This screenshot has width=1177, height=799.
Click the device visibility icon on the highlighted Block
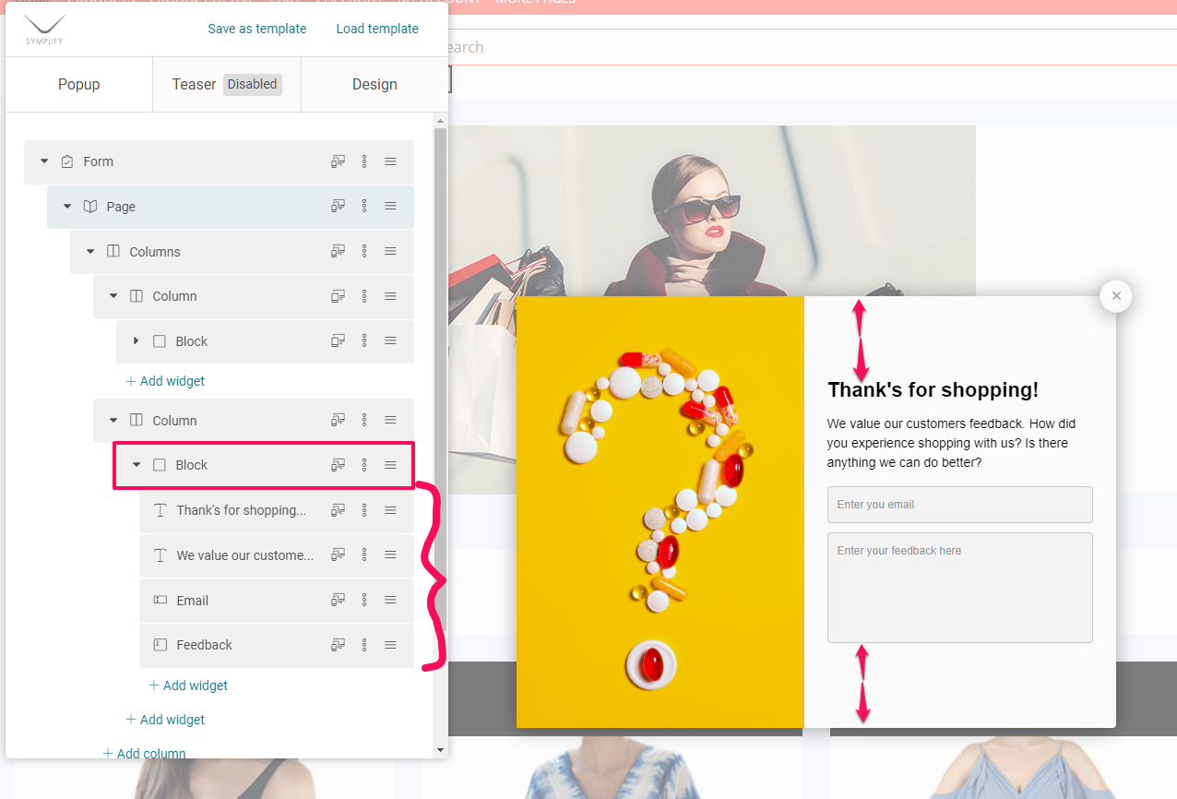(337, 464)
